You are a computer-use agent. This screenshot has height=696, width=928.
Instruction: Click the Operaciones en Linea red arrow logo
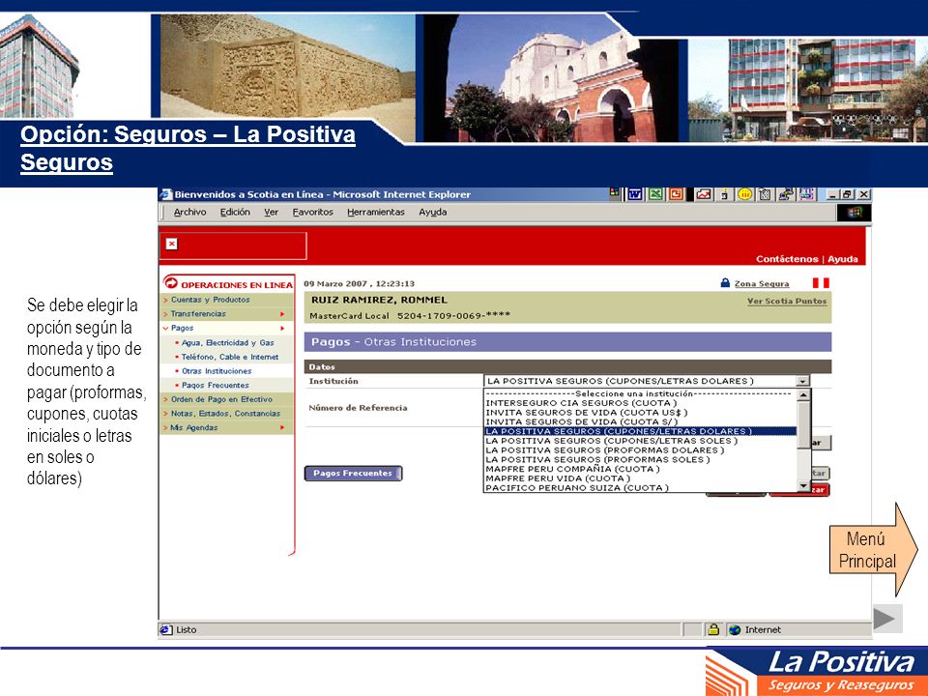[171, 283]
